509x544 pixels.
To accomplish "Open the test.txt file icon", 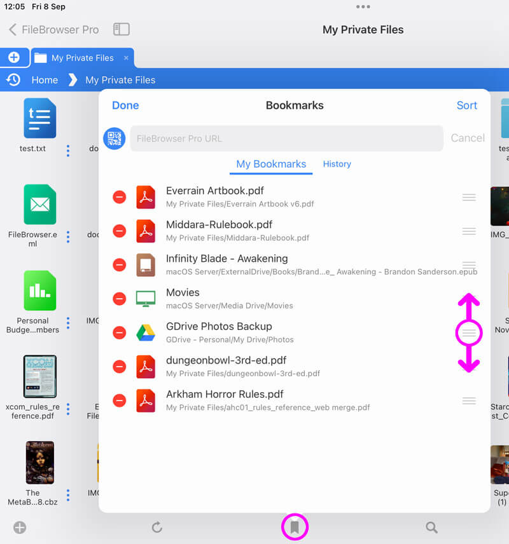I will coord(40,118).
